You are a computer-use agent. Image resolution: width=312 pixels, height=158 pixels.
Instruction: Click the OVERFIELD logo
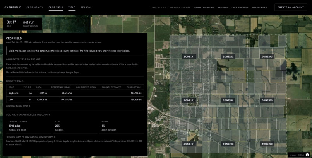pyautogui.click(x=13, y=7)
